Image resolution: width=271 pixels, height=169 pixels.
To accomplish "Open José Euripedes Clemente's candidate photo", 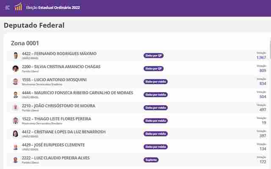I will [16, 146].
